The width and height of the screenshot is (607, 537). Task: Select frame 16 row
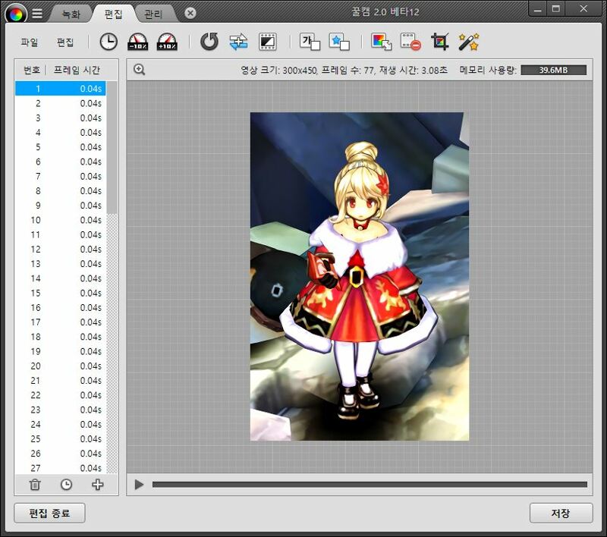(x=61, y=308)
